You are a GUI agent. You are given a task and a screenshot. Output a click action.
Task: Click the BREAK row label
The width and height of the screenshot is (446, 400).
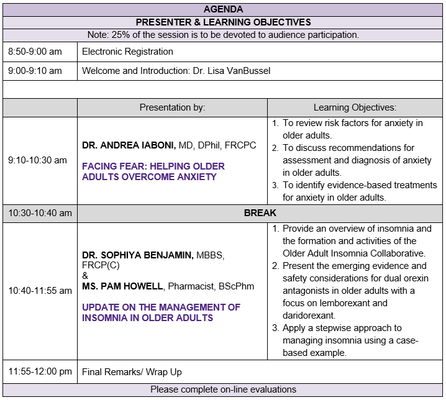(260, 213)
